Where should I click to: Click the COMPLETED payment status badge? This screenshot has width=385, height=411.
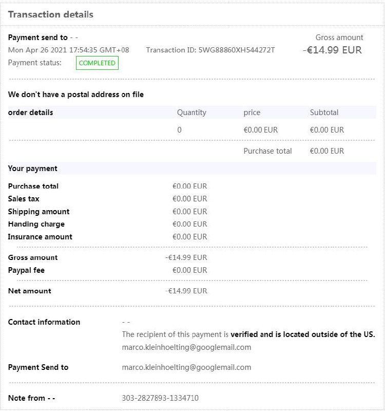97,63
